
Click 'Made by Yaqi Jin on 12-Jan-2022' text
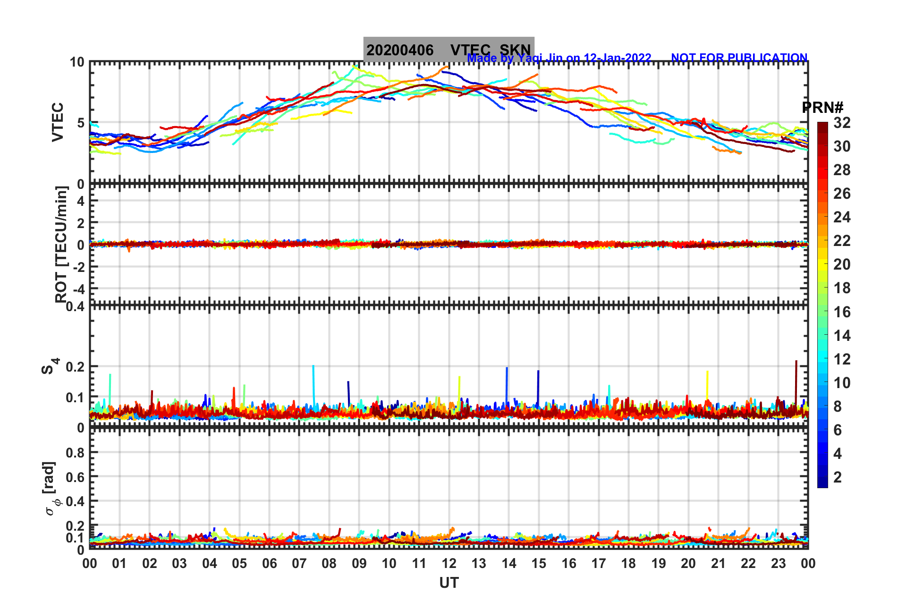click(x=559, y=58)
